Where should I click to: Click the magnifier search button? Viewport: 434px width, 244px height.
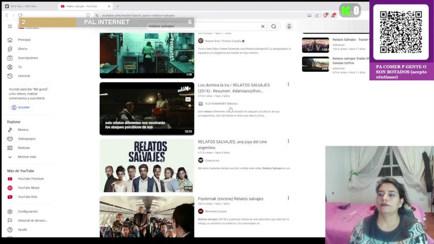click(x=274, y=26)
